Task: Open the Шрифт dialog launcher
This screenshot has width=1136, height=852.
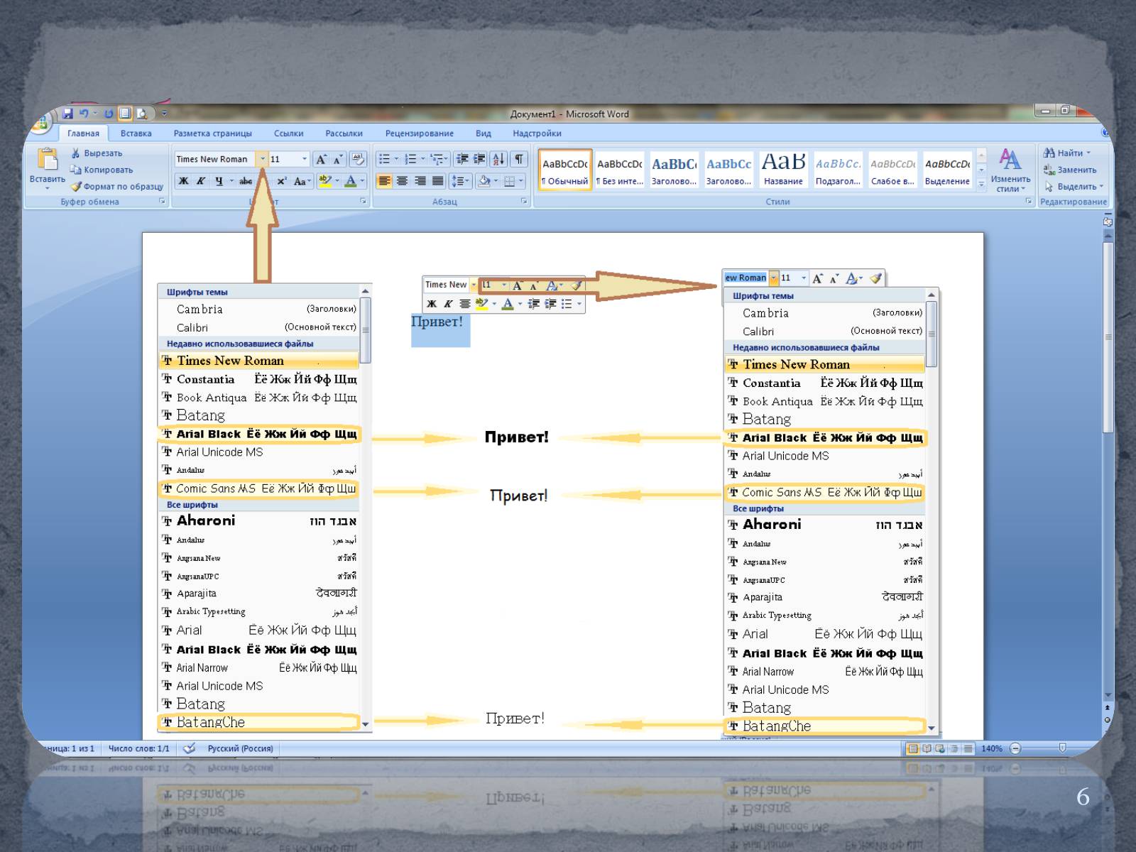Action: (364, 202)
